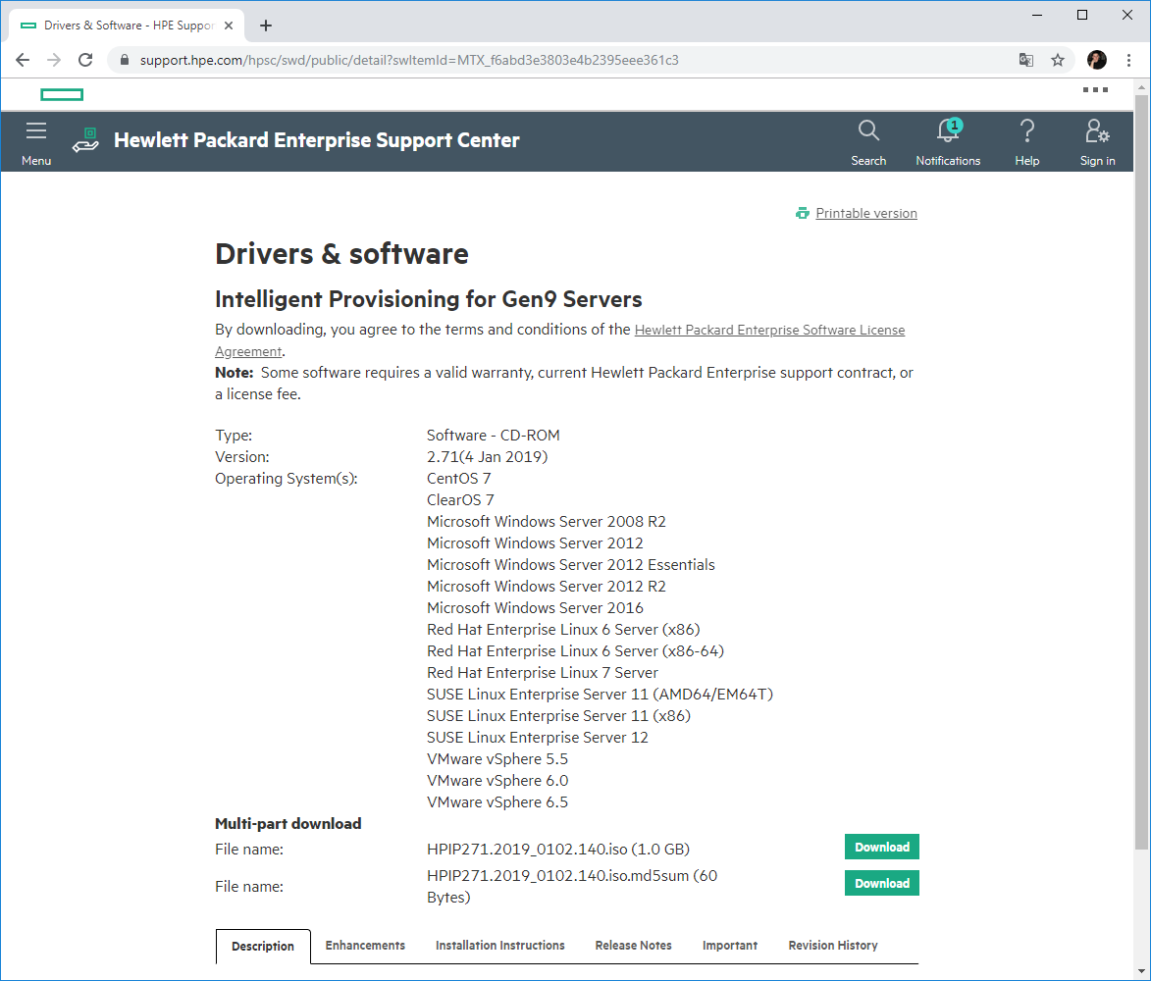Reload the page with refresh icon
The height and width of the screenshot is (981, 1151).
(x=85, y=60)
